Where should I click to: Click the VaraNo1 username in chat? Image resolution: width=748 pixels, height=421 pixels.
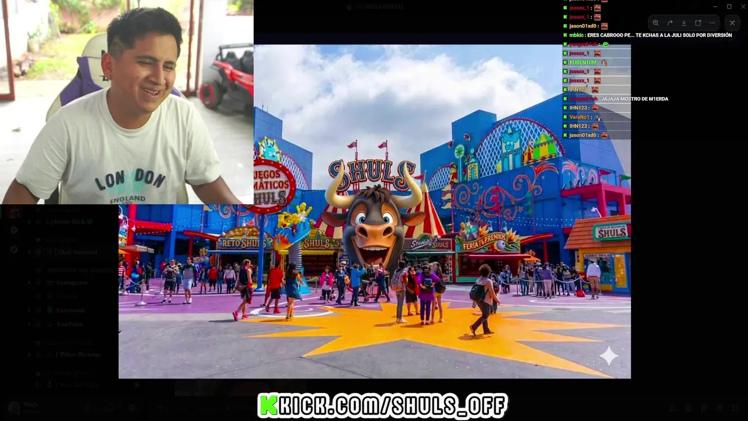point(579,117)
